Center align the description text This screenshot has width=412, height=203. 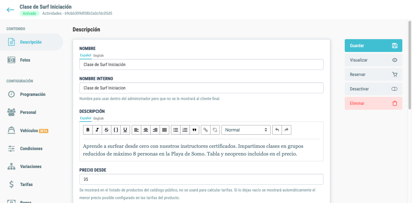146,130
